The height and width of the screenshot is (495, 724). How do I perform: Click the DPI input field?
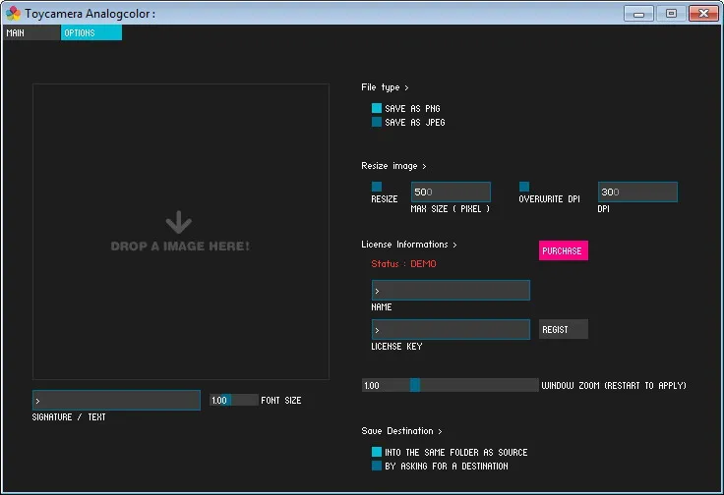point(637,192)
